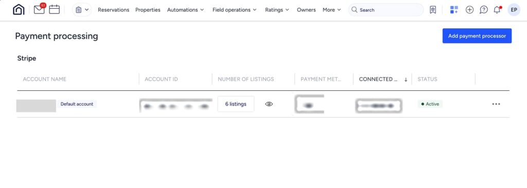Go to Reservations
527x188 pixels.
pyautogui.click(x=114, y=10)
